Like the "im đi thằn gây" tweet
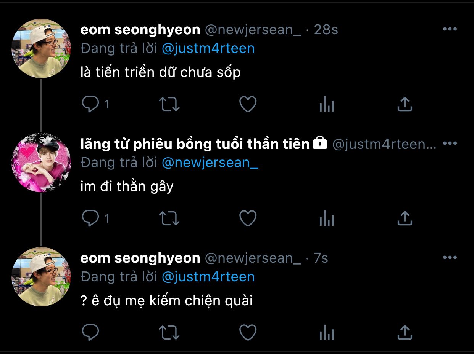Viewport: 474px width, 354px height. (248, 218)
